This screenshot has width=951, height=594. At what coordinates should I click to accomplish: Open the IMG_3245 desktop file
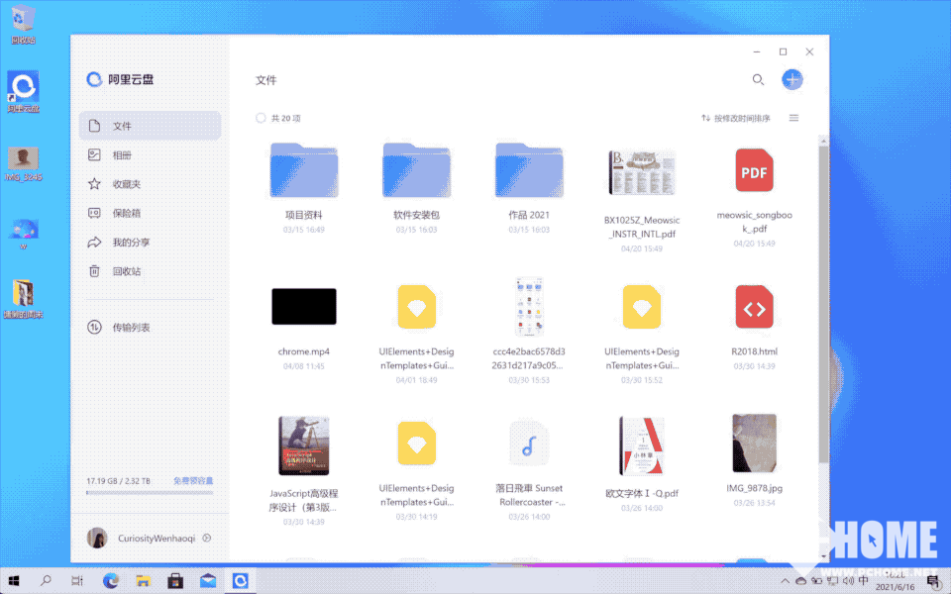[23, 163]
